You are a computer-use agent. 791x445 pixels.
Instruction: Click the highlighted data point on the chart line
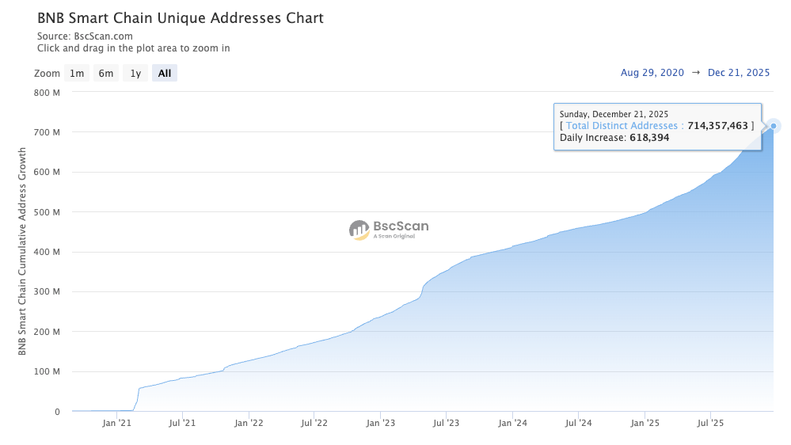click(774, 126)
